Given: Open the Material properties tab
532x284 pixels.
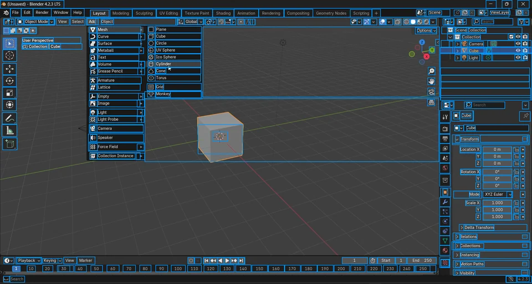Looking at the screenshot, I should (x=445, y=251).
